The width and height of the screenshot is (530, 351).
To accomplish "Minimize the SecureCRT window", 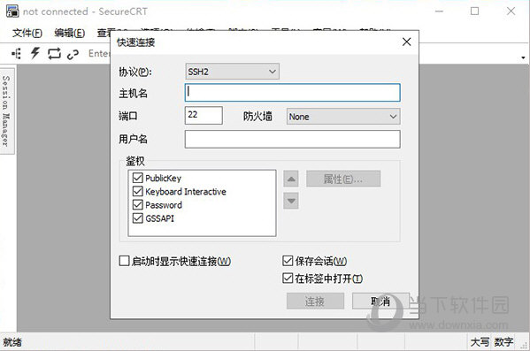I will click(439, 11).
